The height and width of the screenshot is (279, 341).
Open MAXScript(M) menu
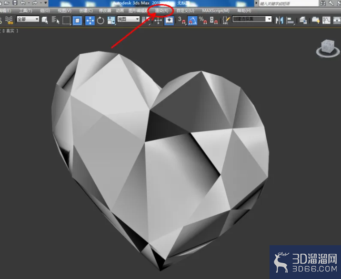216,10
